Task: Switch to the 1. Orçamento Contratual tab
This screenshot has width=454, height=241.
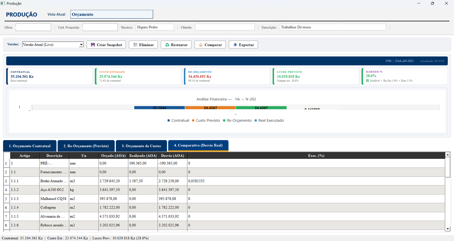Action: (x=30, y=146)
